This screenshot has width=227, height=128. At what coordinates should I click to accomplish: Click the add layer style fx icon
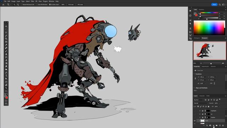click(x=207, y=126)
